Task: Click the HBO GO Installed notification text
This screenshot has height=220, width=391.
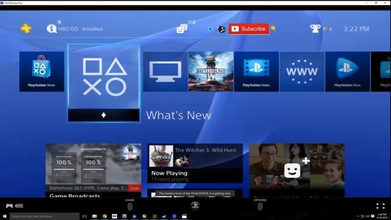Action: pos(81,29)
